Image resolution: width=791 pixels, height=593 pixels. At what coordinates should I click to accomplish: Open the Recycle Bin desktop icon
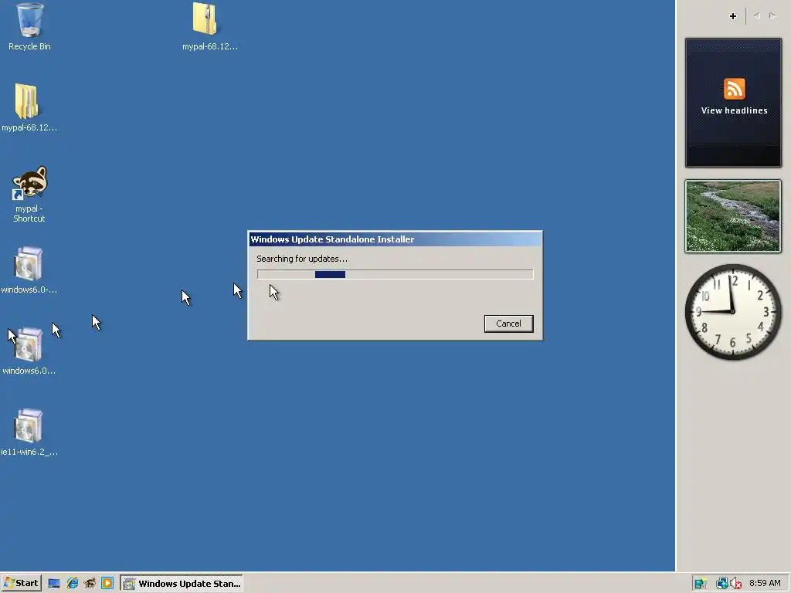tap(29, 26)
